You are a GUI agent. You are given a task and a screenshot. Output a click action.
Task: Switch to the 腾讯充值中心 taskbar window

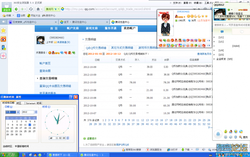pos(94,155)
